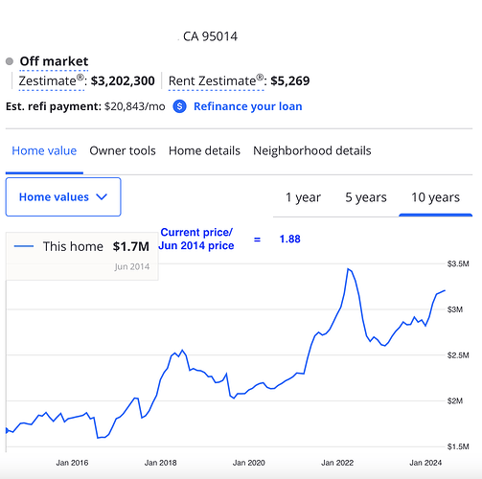Open the Owner tools tab
482x479 pixels.
[123, 150]
